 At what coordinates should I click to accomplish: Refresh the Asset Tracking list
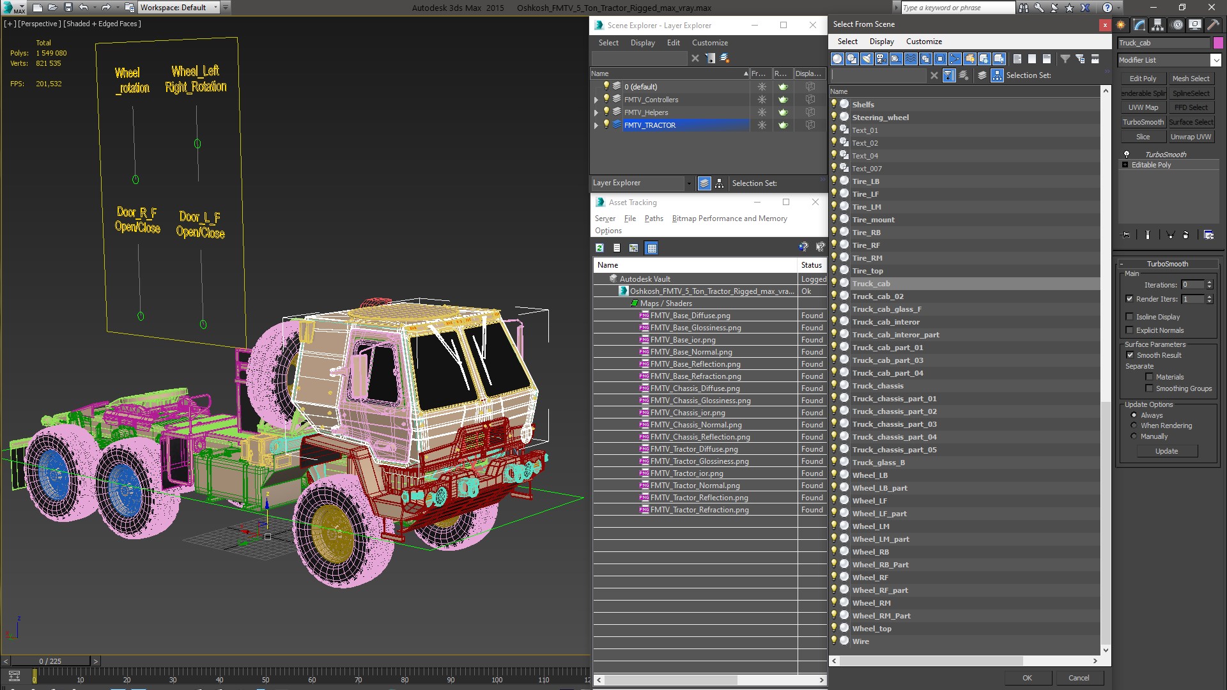click(x=599, y=248)
